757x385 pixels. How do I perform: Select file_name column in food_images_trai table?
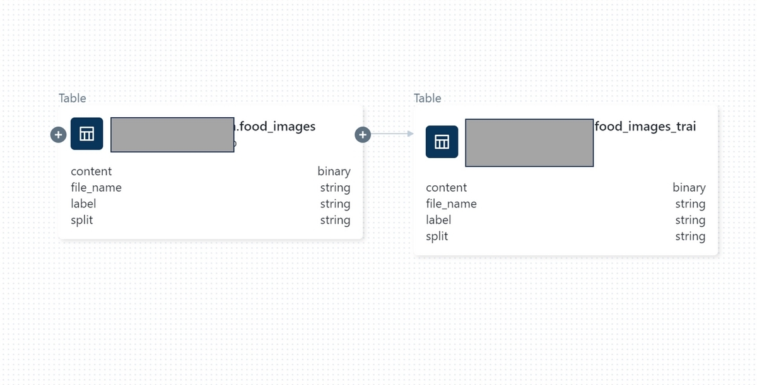point(566,204)
